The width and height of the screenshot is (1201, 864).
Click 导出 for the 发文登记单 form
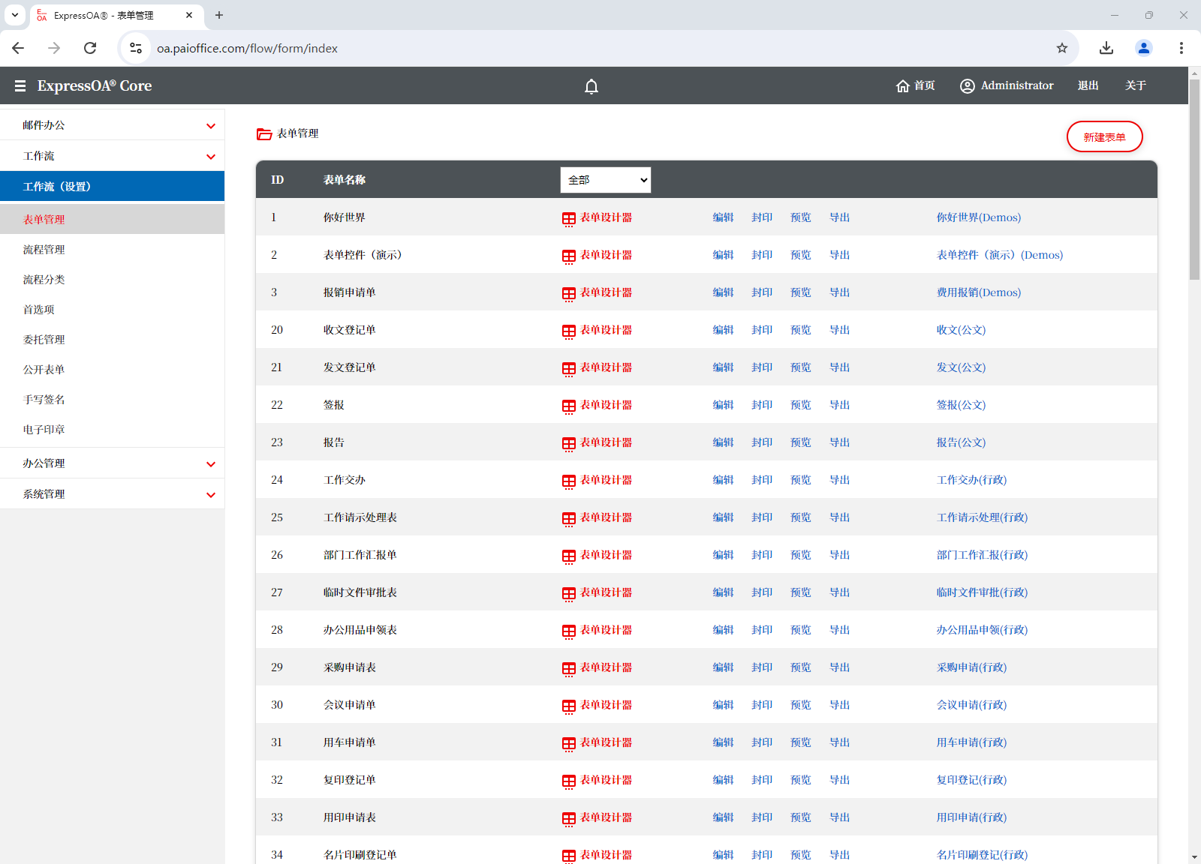(840, 367)
